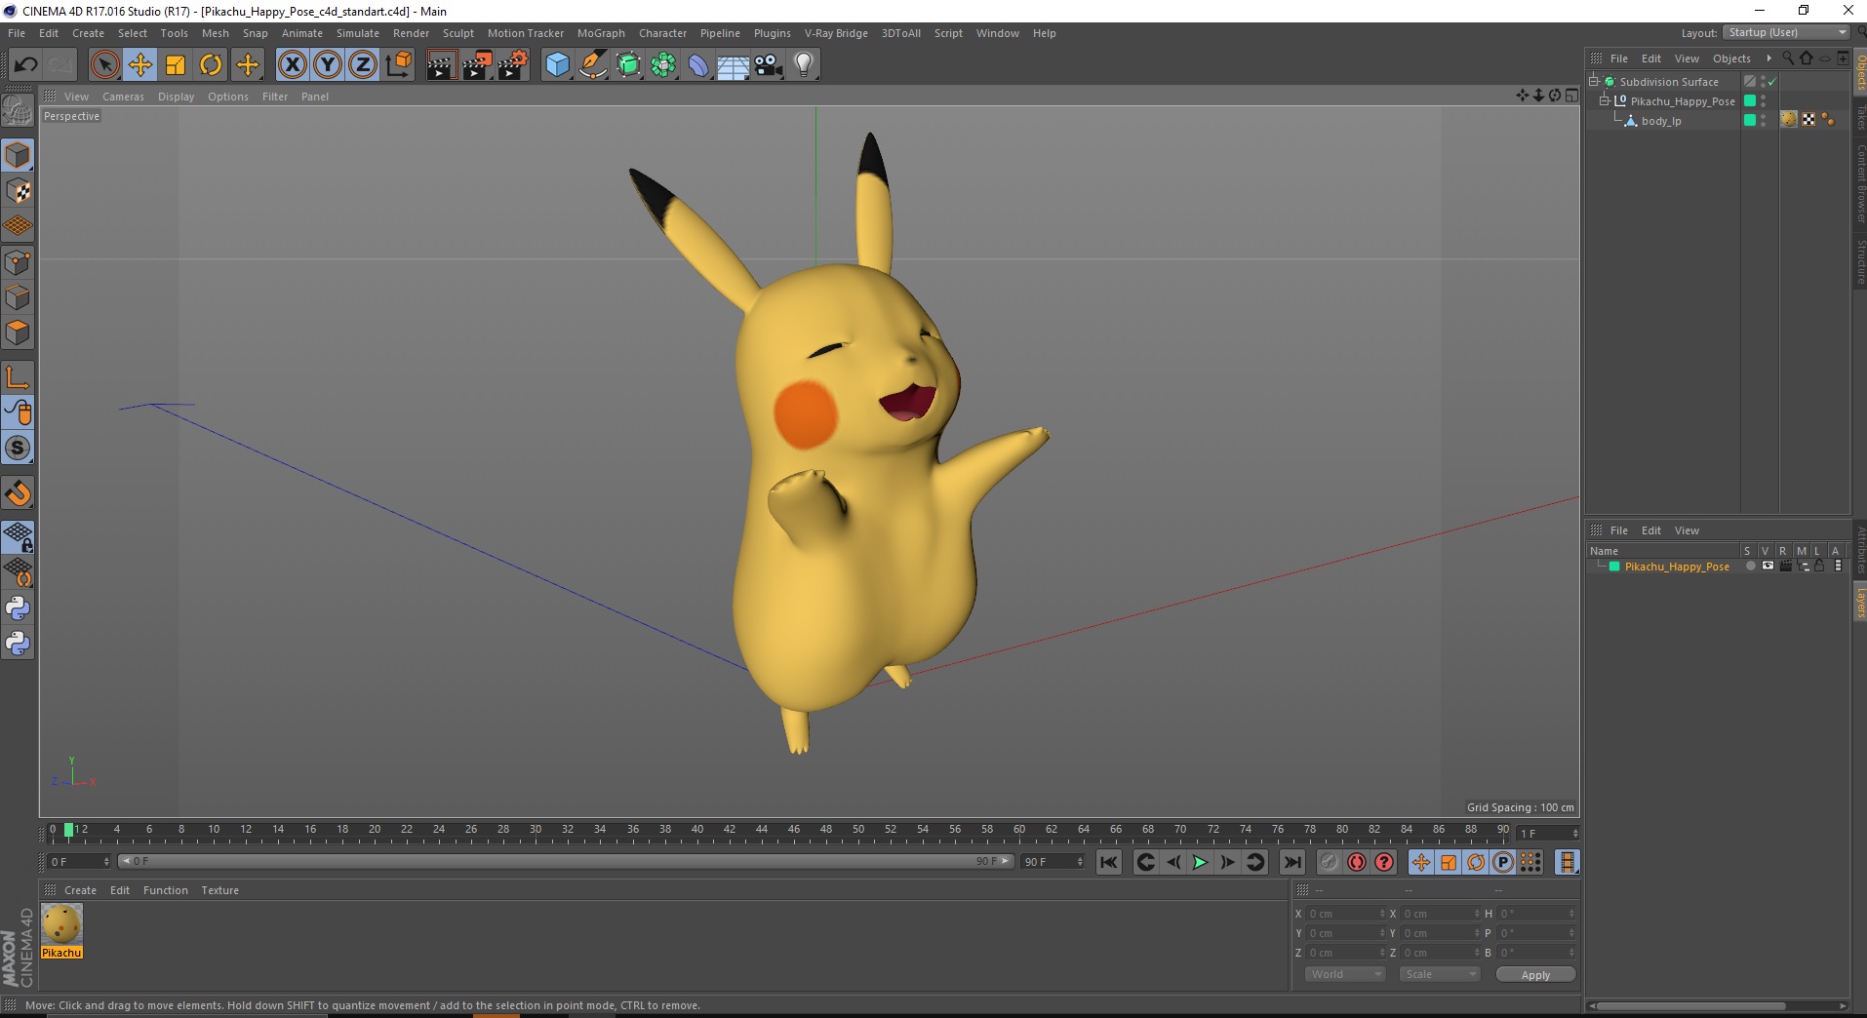The height and width of the screenshot is (1018, 1867).
Task: Click the Apply button
Action: (1535, 975)
